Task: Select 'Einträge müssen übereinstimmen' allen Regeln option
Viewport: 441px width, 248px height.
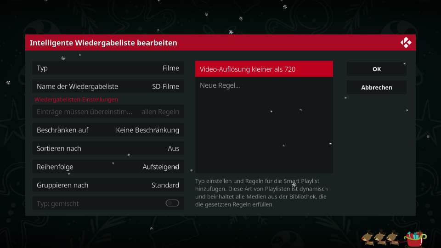Action: coord(108,112)
